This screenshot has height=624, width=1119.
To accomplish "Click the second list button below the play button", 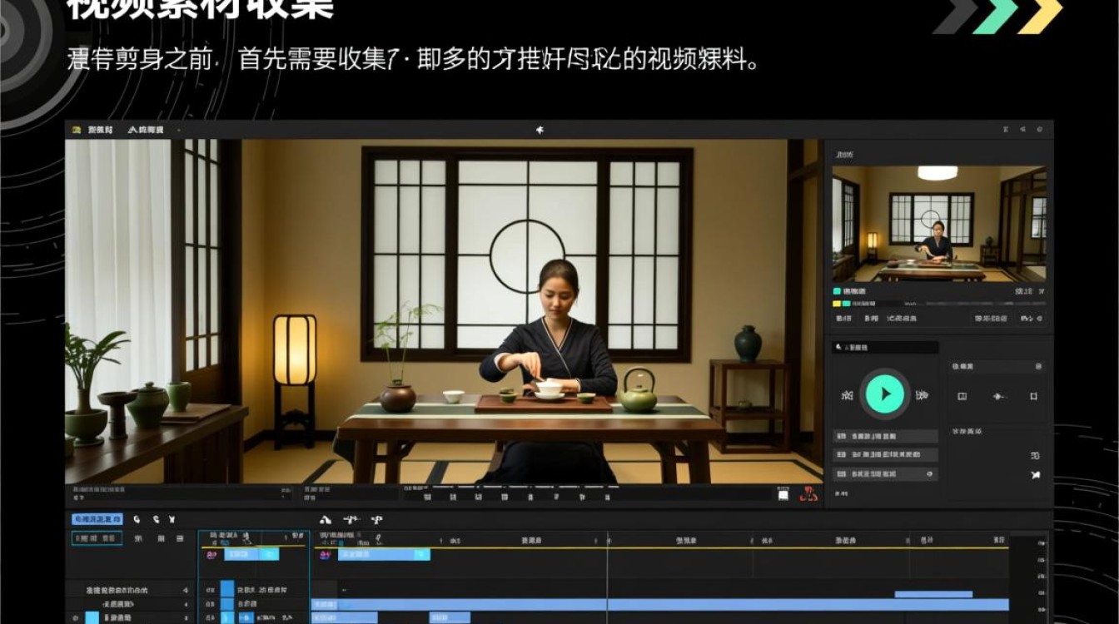I will pyautogui.click(x=885, y=455).
